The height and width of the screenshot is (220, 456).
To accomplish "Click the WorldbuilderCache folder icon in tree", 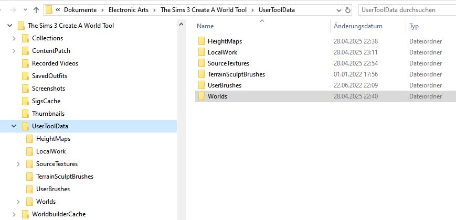I will coord(25,214).
